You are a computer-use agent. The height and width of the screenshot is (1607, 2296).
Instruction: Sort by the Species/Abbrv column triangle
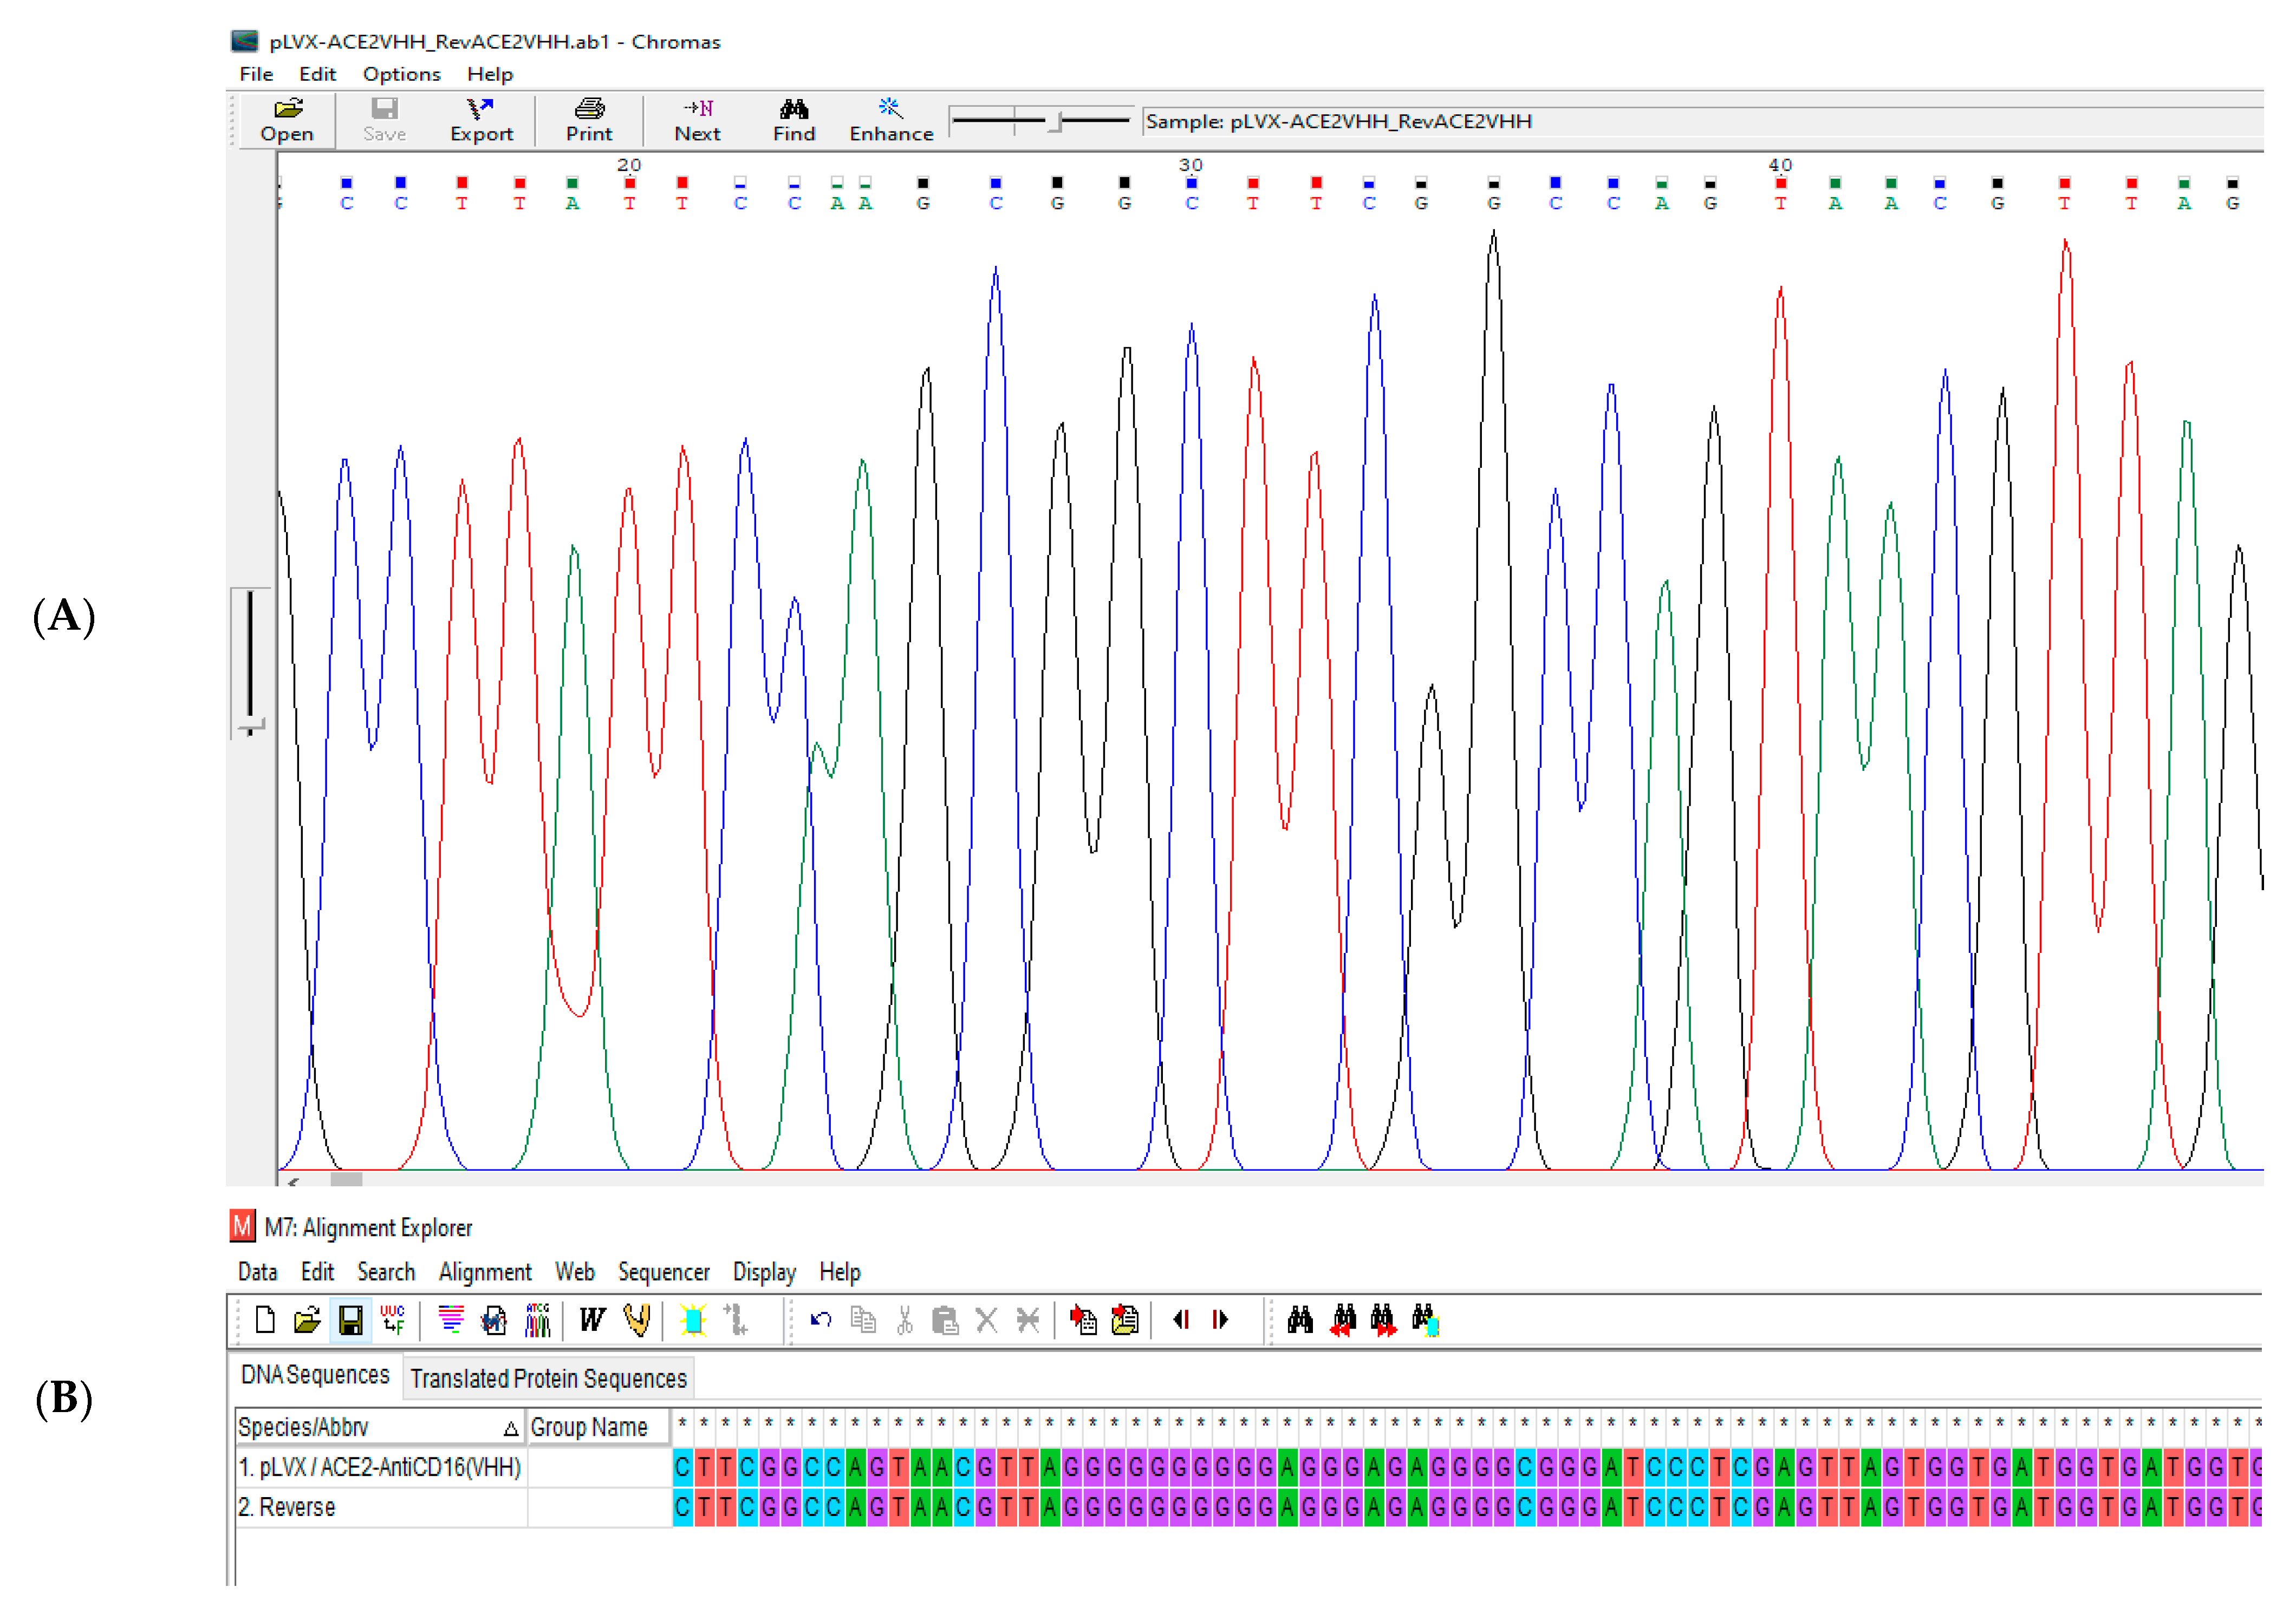click(510, 1428)
